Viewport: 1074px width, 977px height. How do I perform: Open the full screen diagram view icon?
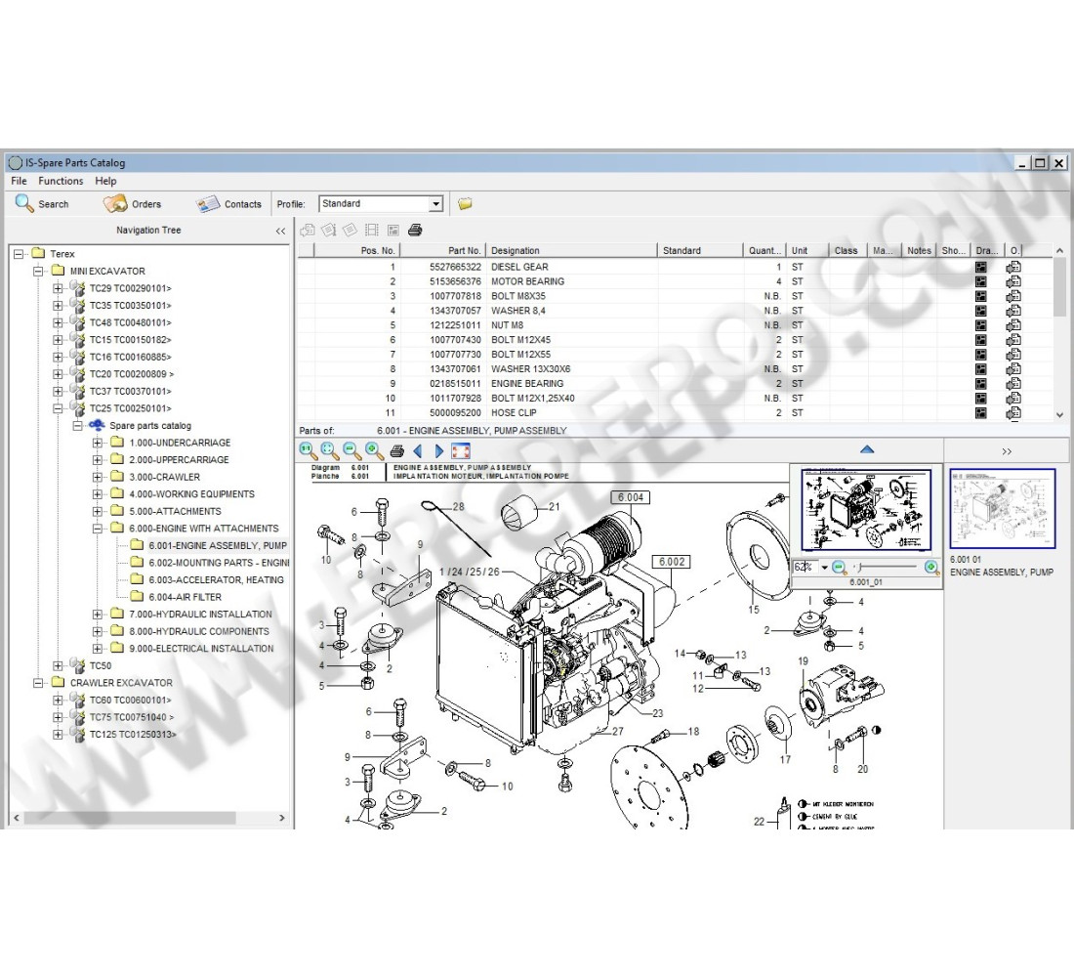pos(461,450)
